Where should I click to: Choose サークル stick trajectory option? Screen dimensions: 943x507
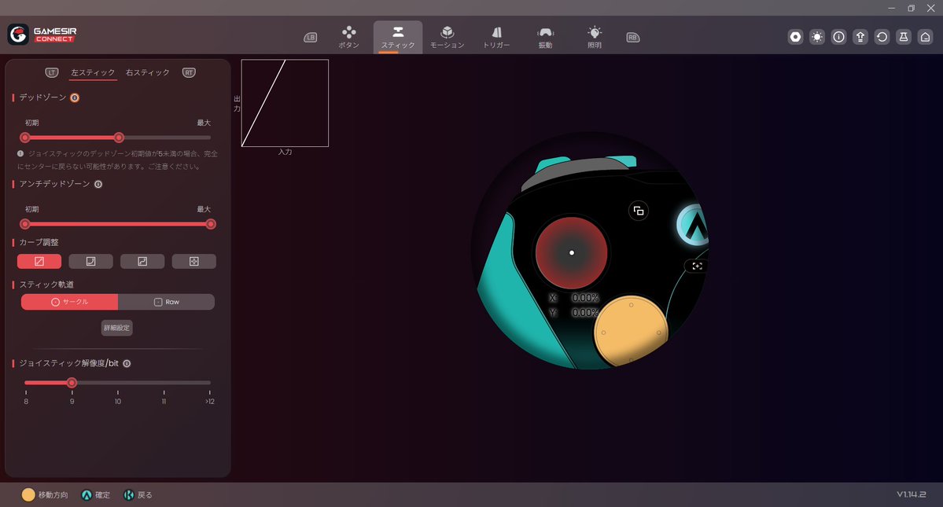click(x=70, y=302)
